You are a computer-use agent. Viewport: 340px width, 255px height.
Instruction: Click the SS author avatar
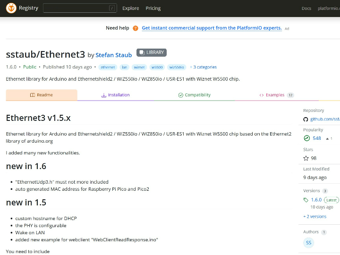tap(308, 243)
